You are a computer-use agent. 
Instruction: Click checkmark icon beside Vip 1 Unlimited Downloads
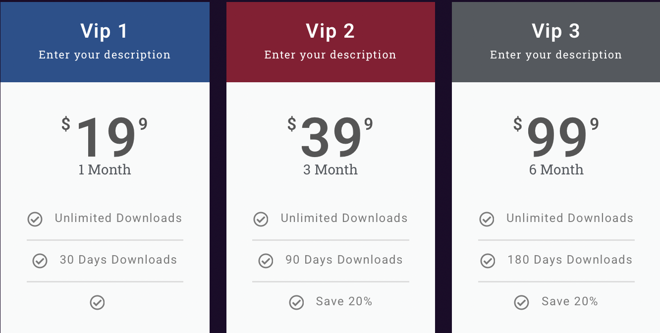pos(35,219)
